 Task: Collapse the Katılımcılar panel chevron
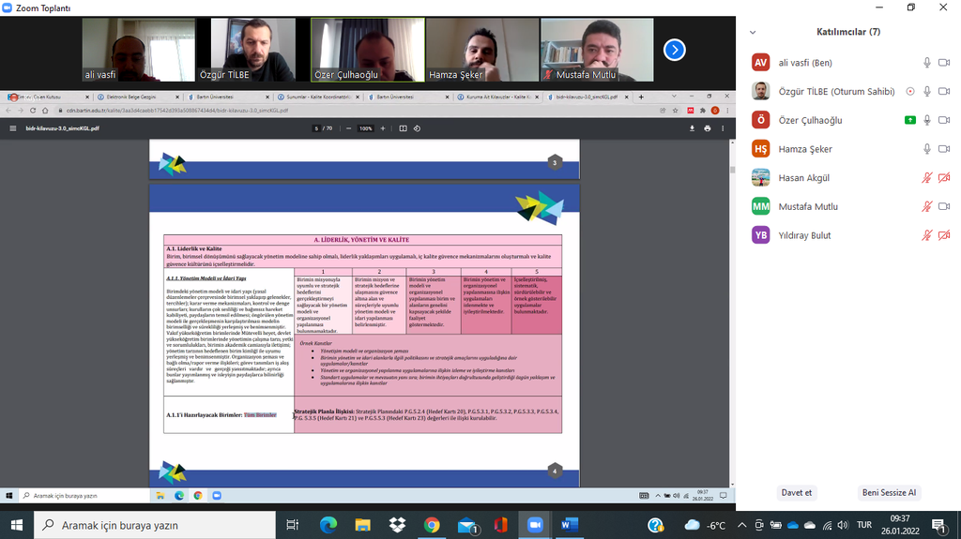coord(752,32)
